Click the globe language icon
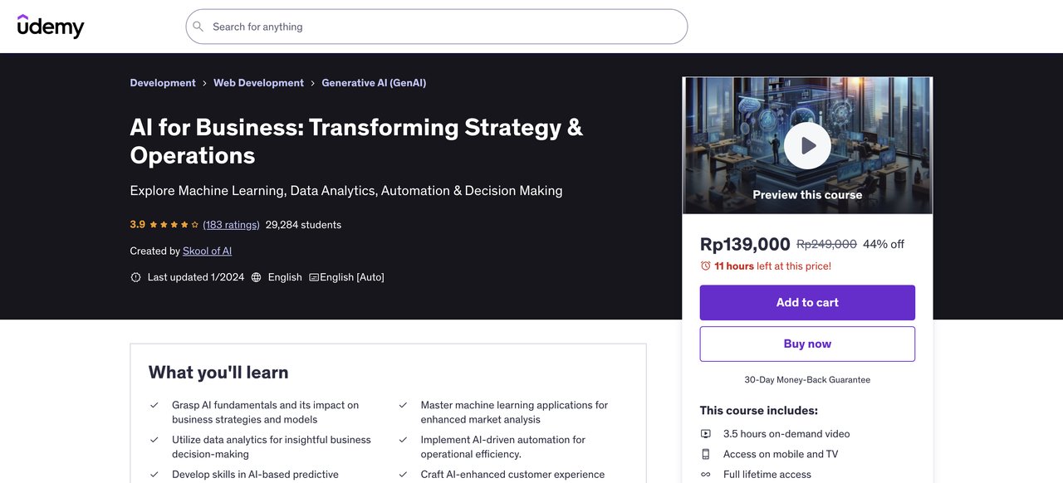The image size is (1063, 483). click(257, 277)
